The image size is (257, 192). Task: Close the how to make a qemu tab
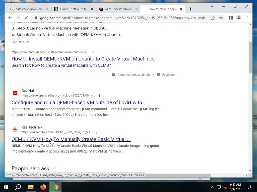181,9
